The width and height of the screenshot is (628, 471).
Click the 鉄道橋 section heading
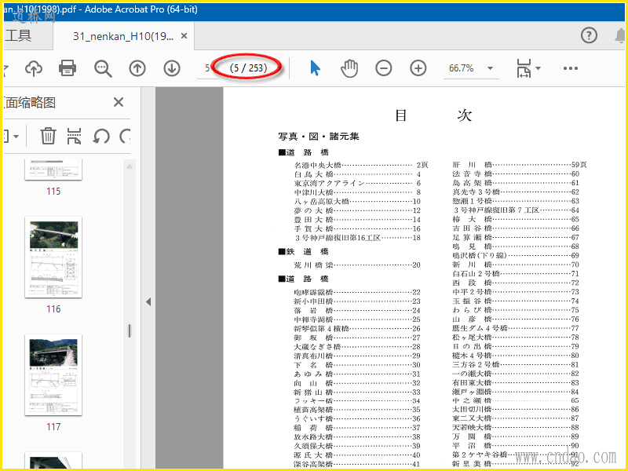pyautogui.click(x=304, y=252)
